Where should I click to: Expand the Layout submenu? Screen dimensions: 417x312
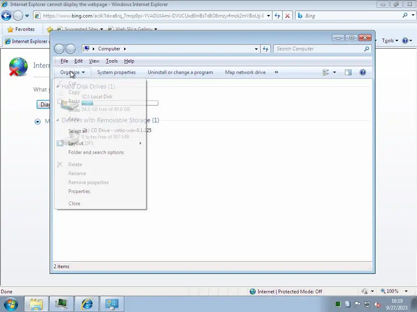click(101, 143)
